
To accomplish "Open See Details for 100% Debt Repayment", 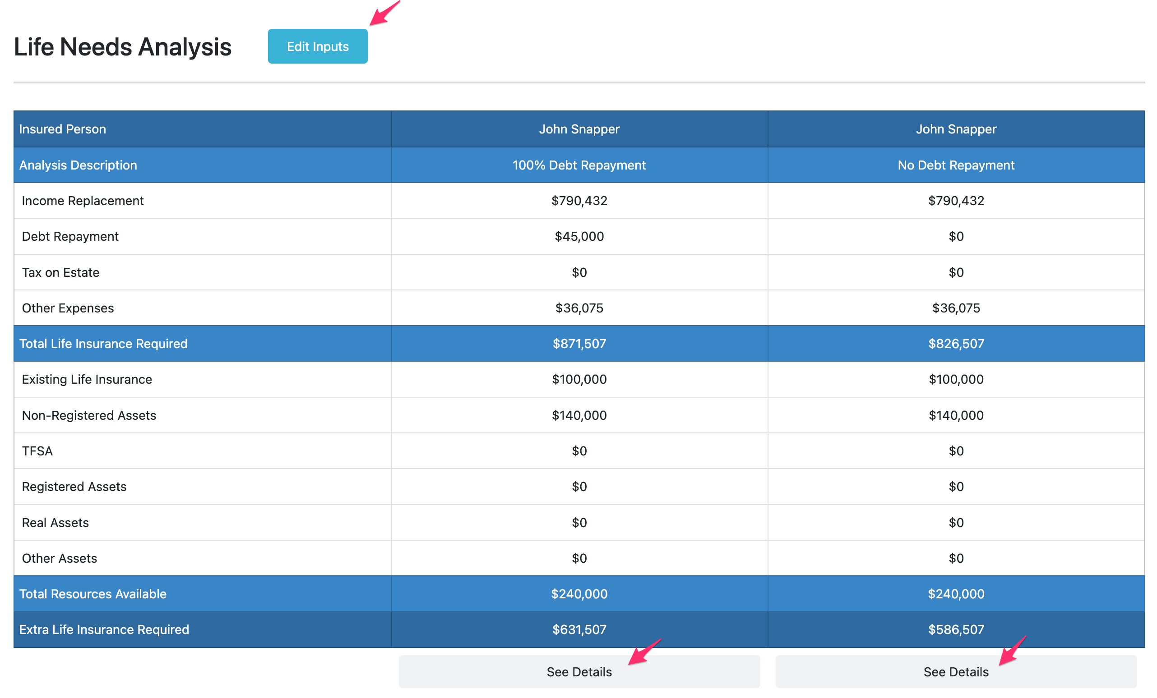I will click(x=578, y=672).
